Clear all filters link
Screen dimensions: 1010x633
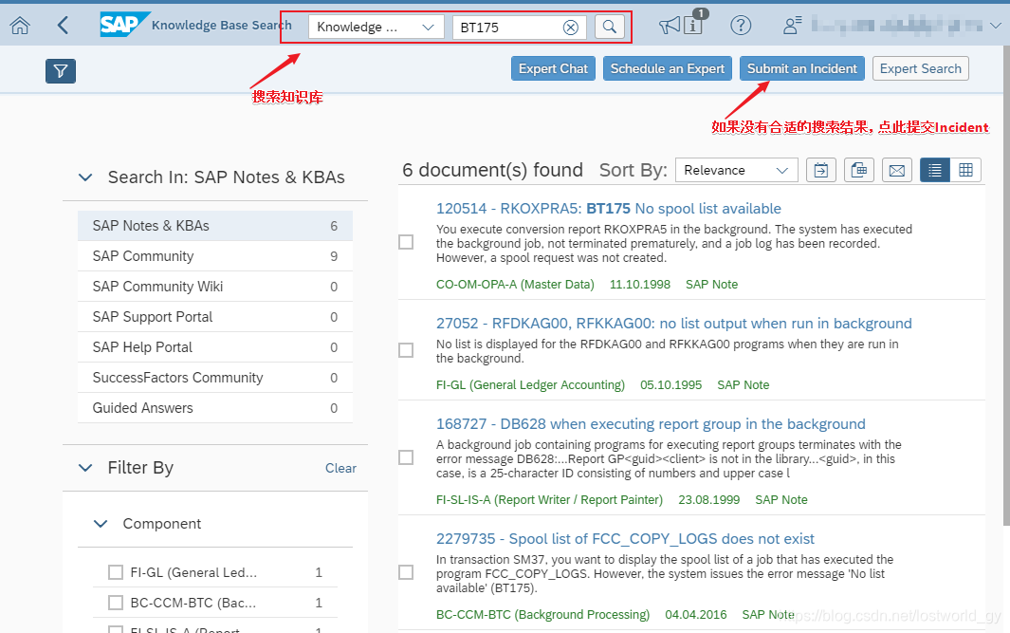click(340, 469)
